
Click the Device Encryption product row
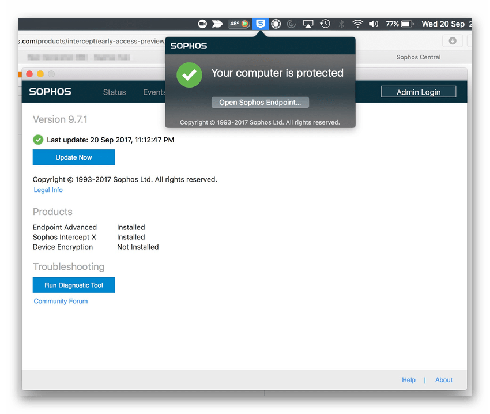pyautogui.click(x=96, y=247)
